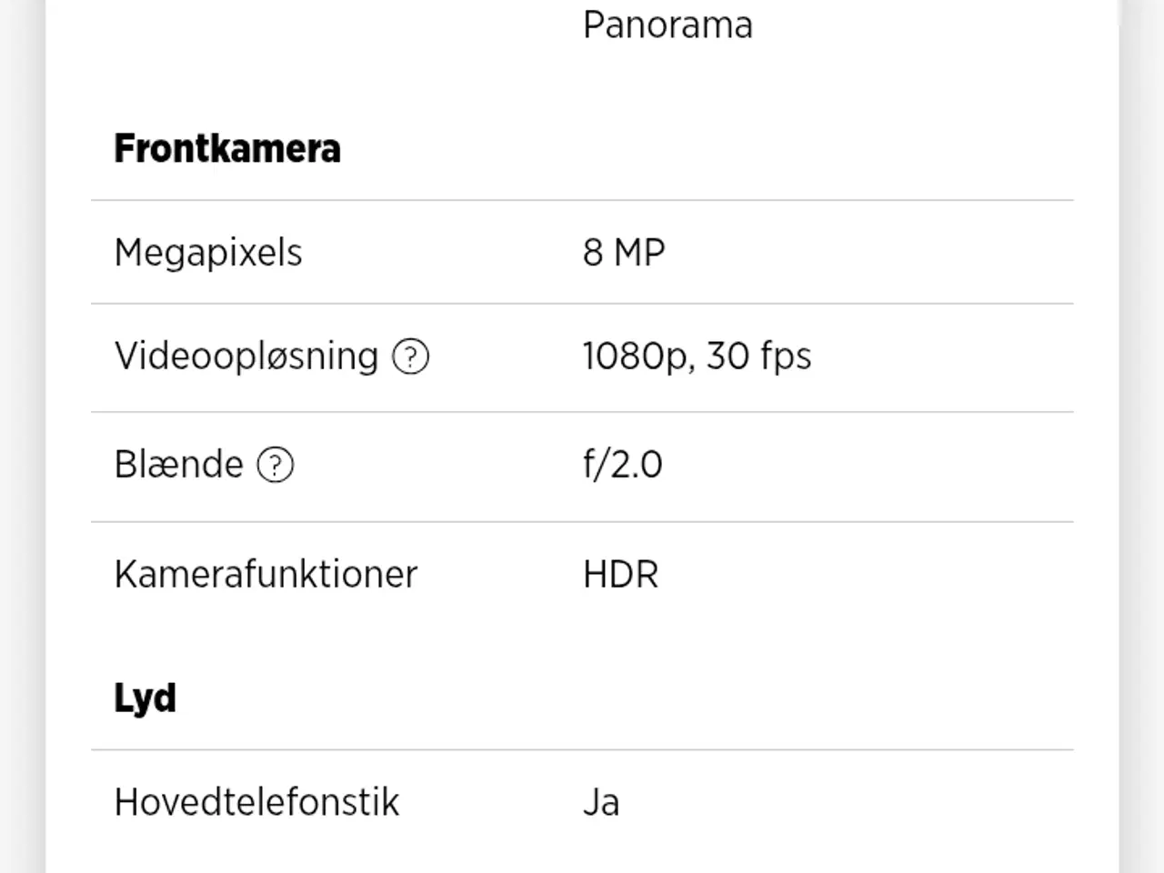Select the Kamerafunktioner spec label
Screen dimensions: 1164x873
pyautogui.click(x=265, y=574)
